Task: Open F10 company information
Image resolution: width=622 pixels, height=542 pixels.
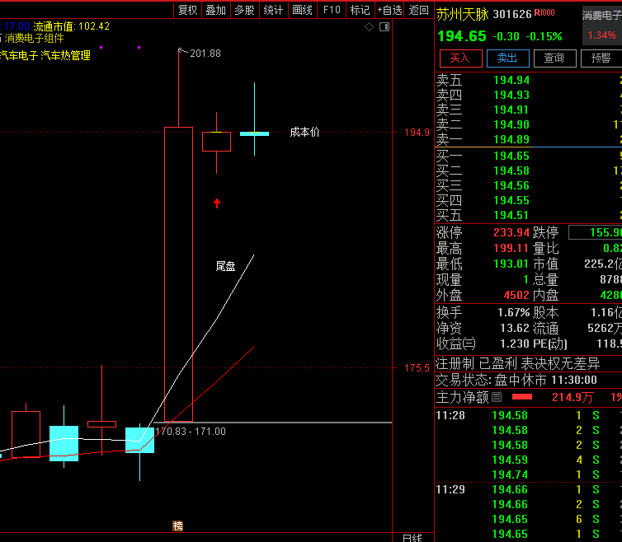Action: tap(332, 10)
